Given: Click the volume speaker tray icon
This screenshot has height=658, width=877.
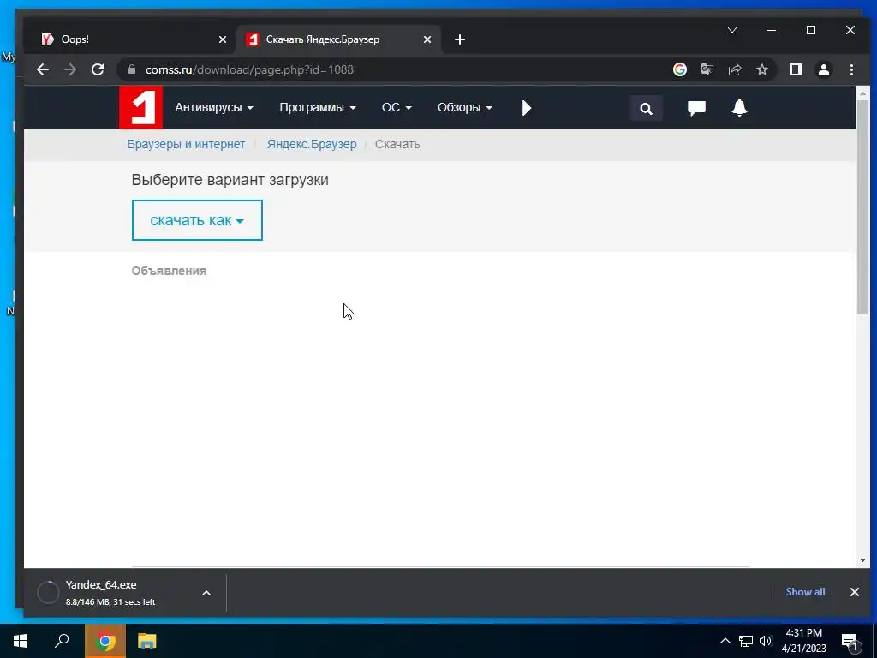Looking at the screenshot, I should [x=766, y=641].
